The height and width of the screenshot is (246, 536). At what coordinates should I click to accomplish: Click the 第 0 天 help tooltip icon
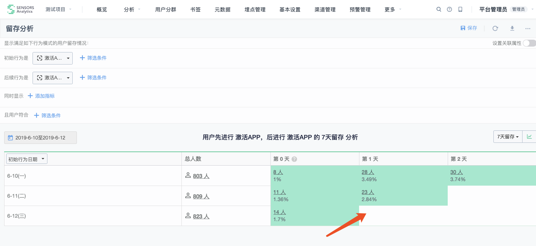294,159
